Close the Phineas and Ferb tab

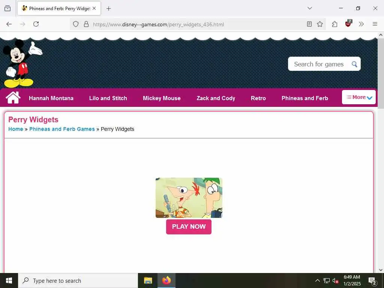(94, 8)
